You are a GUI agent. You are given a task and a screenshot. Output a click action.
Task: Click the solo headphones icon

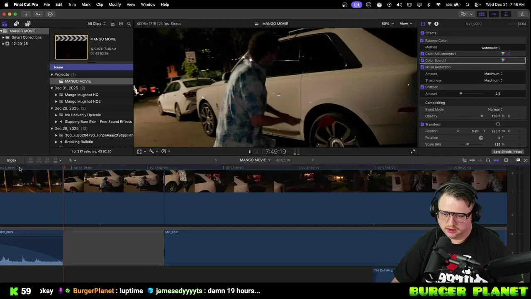pos(488,160)
